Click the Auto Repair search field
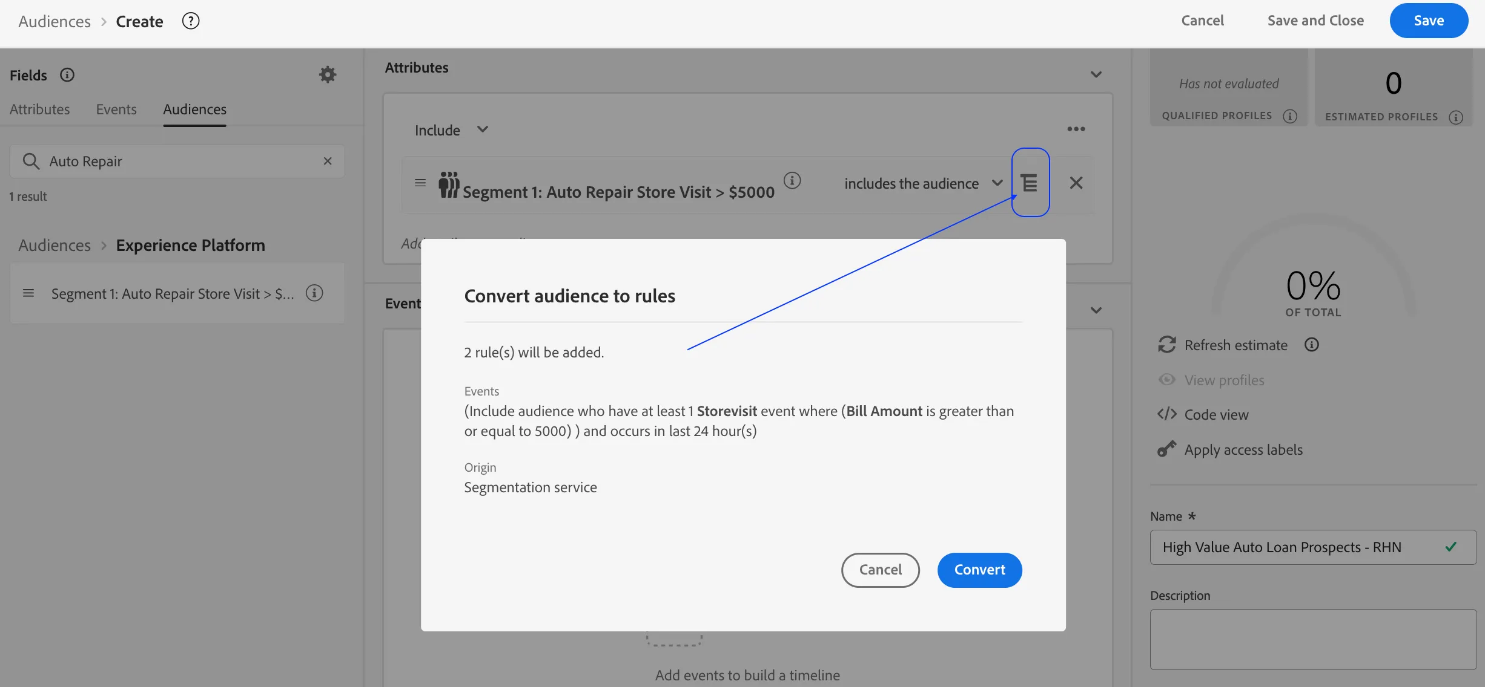1485x687 pixels. click(x=177, y=161)
